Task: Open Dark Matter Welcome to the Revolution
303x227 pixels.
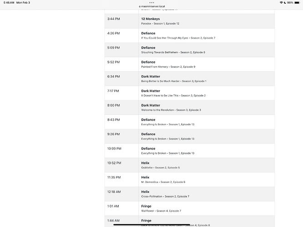Action: tap(206, 108)
